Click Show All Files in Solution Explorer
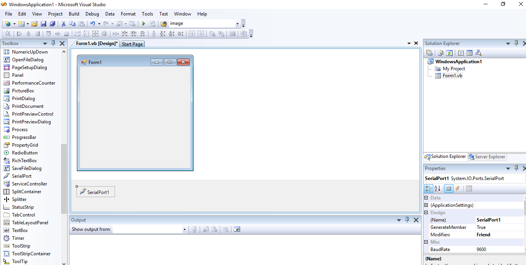Image resolution: width=526 pixels, height=265 pixels. [x=441, y=53]
